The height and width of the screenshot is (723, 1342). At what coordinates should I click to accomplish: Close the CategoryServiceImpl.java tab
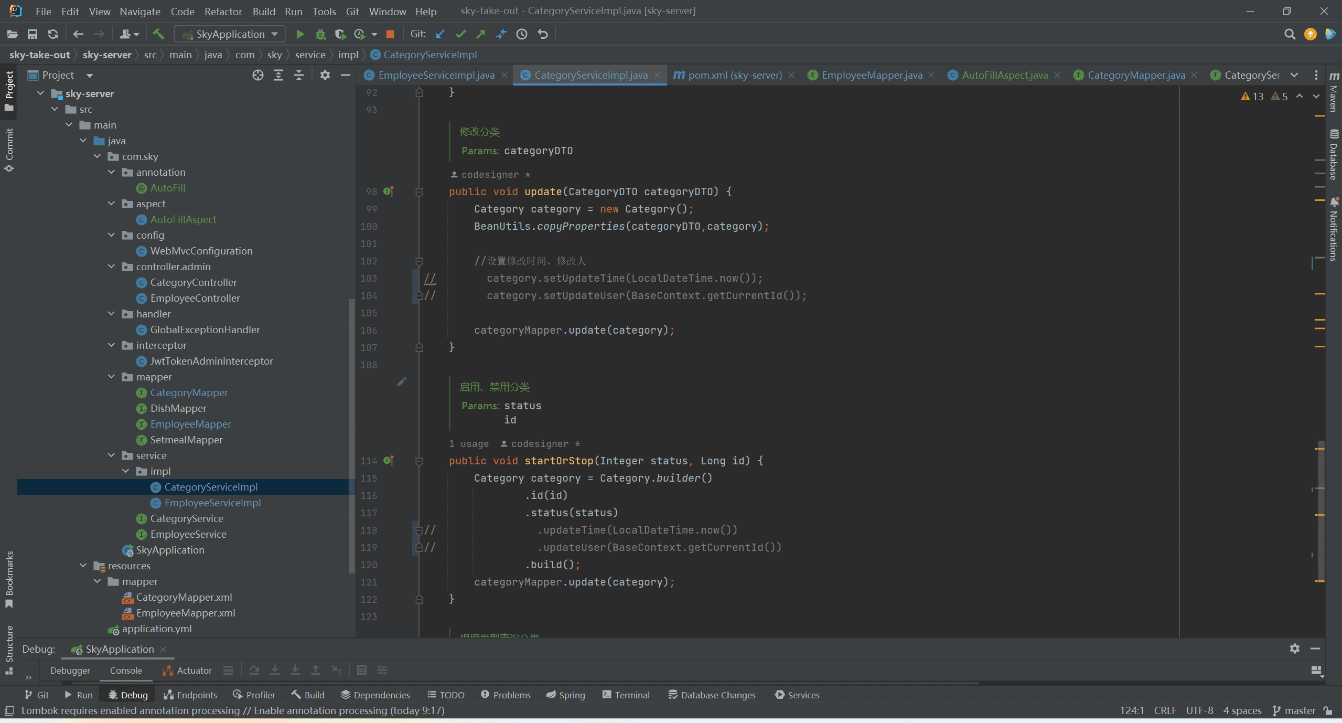[657, 75]
